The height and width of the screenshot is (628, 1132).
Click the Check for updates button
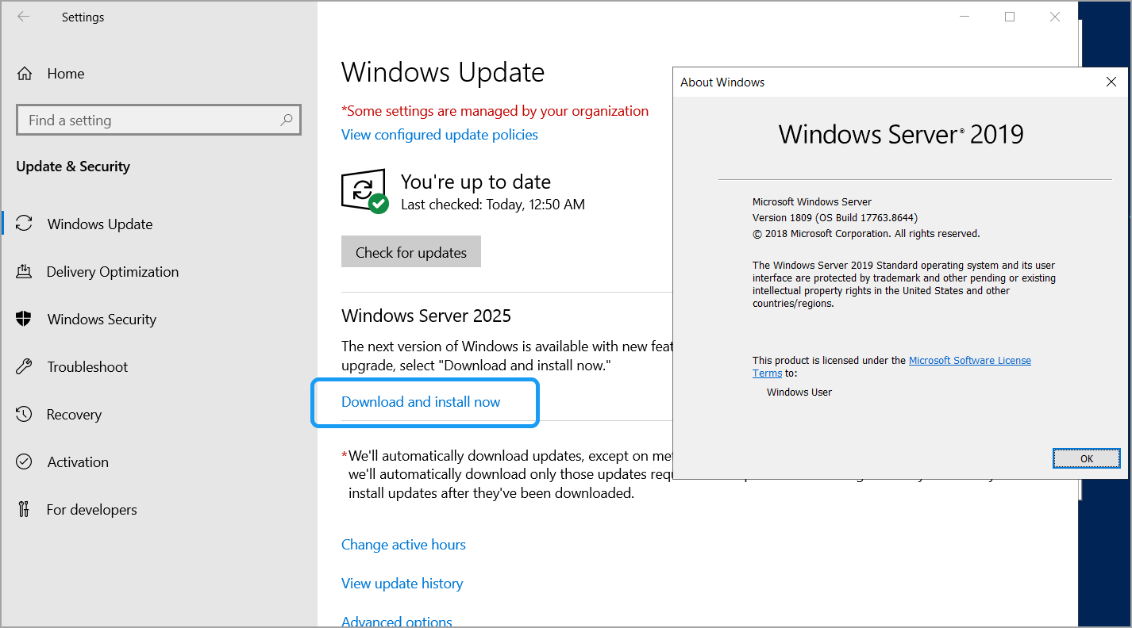pos(411,252)
